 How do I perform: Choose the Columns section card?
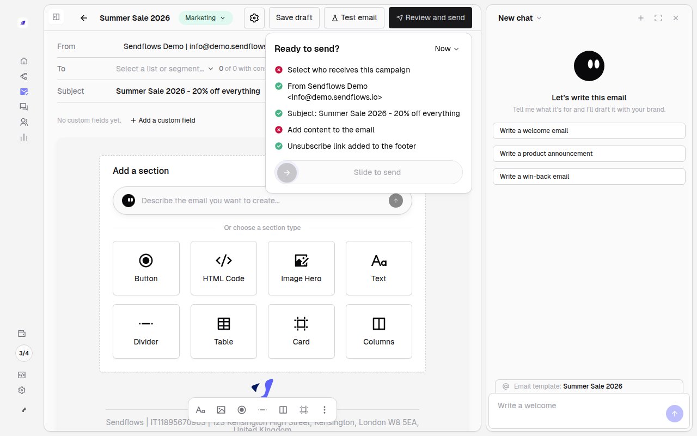coord(379,331)
